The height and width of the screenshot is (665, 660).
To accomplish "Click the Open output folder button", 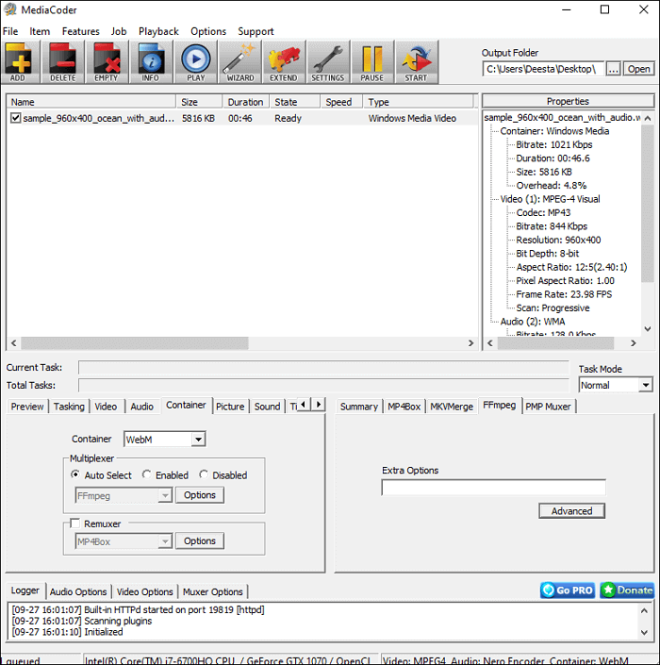I will [639, 69].
